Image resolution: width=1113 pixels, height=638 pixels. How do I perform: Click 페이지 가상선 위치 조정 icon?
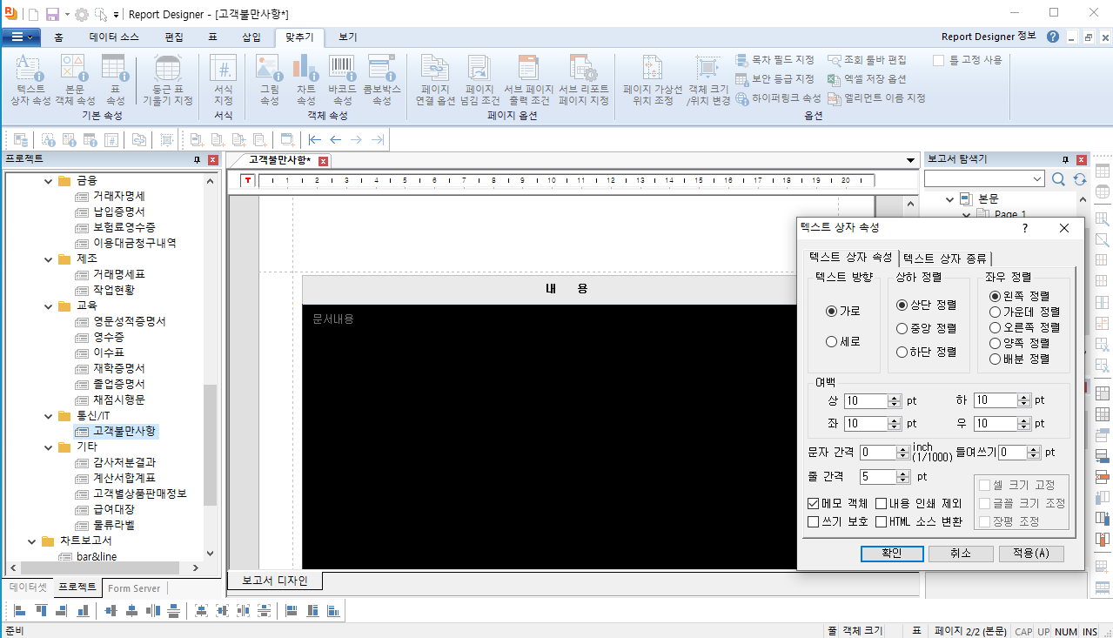653,79
